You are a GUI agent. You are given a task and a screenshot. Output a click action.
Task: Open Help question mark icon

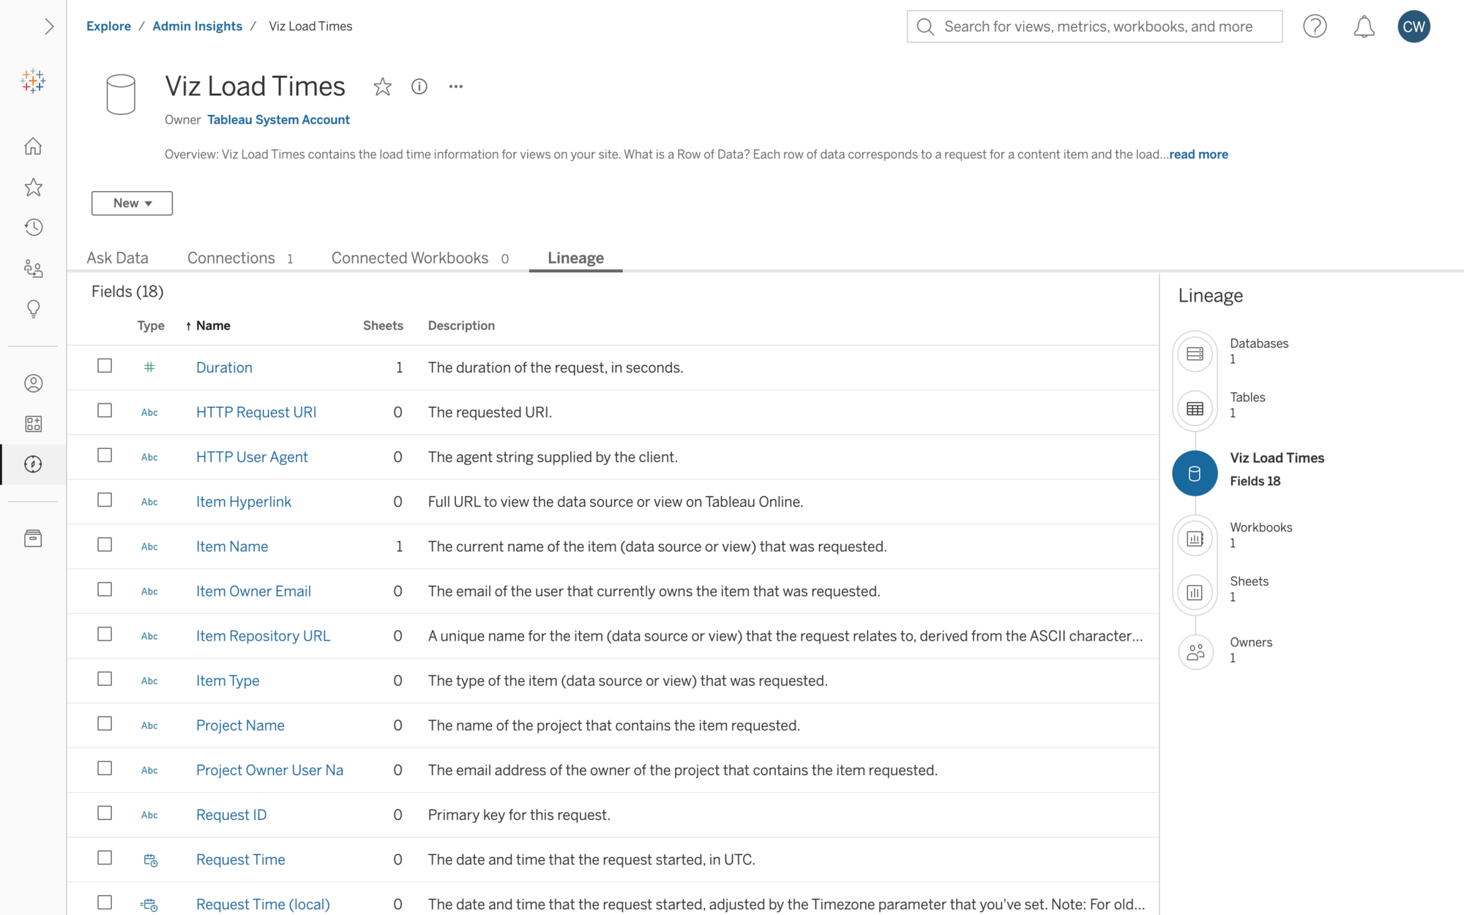coord(1315,26)
